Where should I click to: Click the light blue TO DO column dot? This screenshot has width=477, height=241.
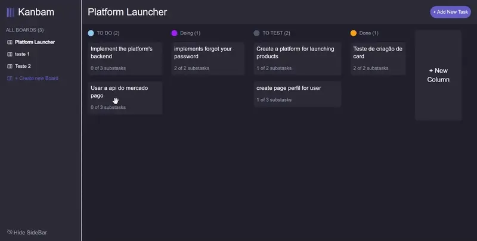pyautogui.click(x=91, y=33)
